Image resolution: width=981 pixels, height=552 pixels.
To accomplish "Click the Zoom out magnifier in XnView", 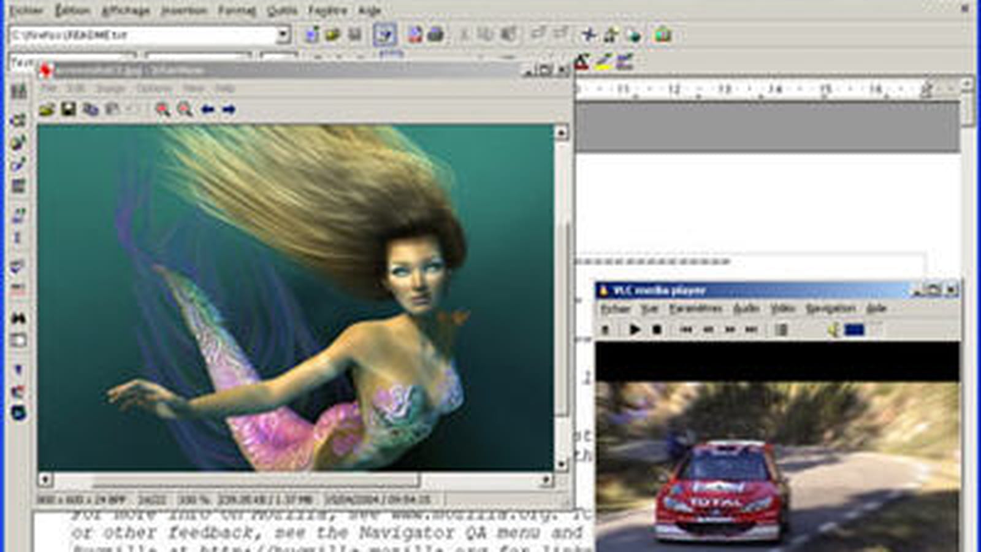I will [x=185, y=109].
